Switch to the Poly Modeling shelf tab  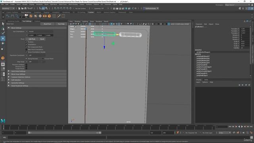click(x=26, y=12)
